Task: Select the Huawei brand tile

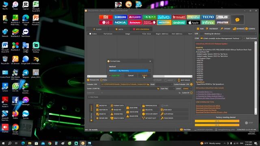Action: pyautogui.click(x=135, y=17)
